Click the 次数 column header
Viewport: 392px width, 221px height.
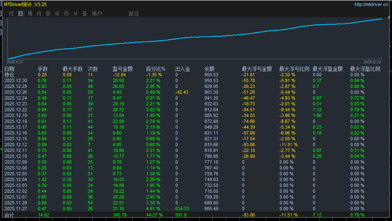[x=93, y=69]
